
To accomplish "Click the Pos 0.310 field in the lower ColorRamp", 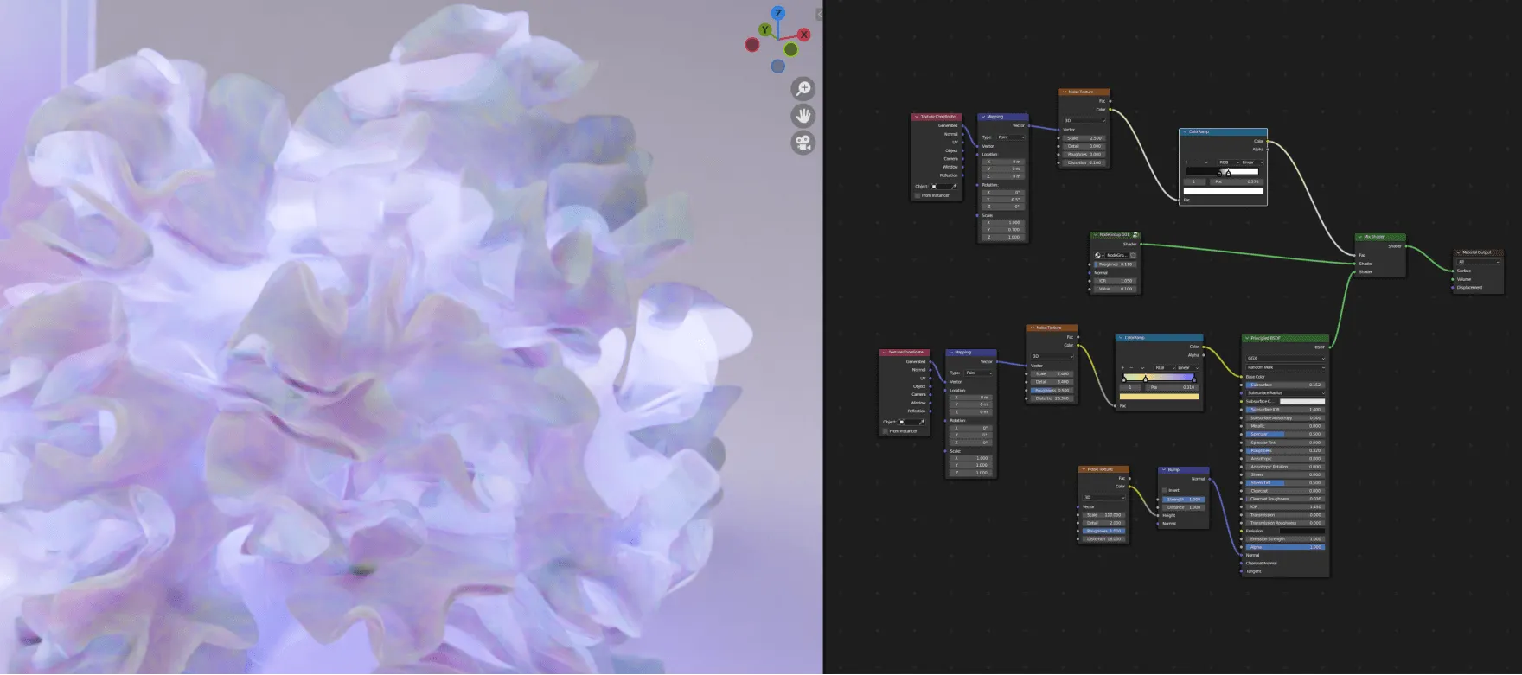I will coord(1173,387).
